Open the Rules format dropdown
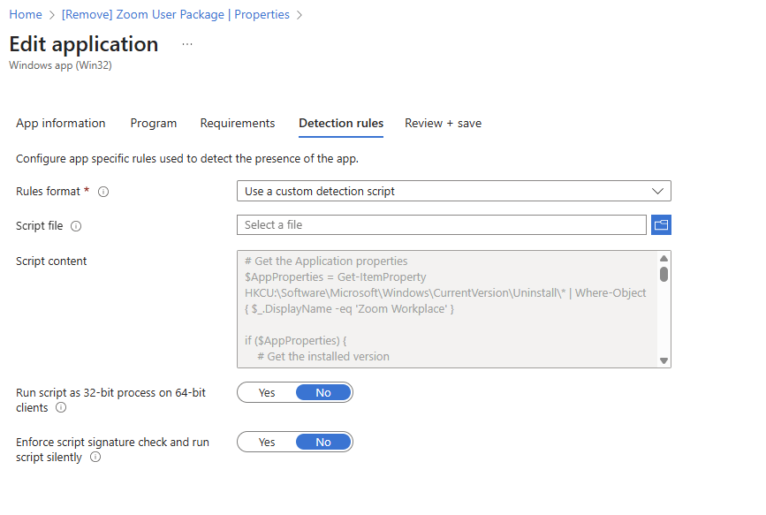 click(453, 191)
